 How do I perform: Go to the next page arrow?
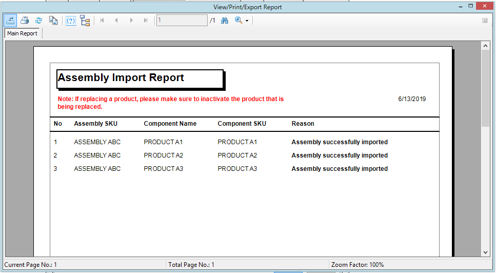(x=131, y=21)
